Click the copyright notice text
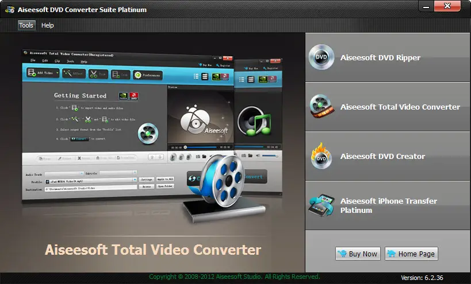 [235, 277]
